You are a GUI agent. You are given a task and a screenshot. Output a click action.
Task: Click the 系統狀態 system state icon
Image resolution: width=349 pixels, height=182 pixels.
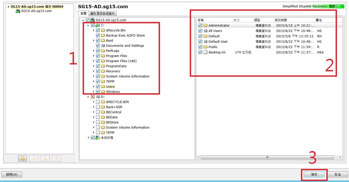(97, 138)
